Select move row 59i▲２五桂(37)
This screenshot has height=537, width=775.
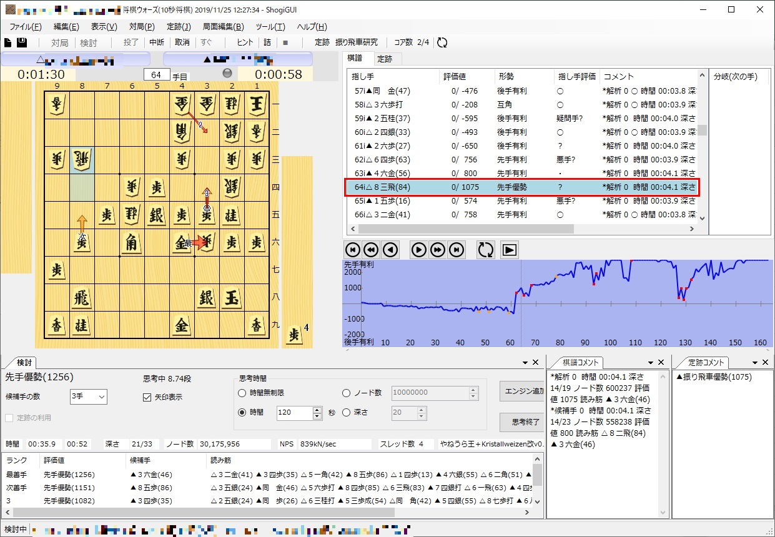point(521,119)
